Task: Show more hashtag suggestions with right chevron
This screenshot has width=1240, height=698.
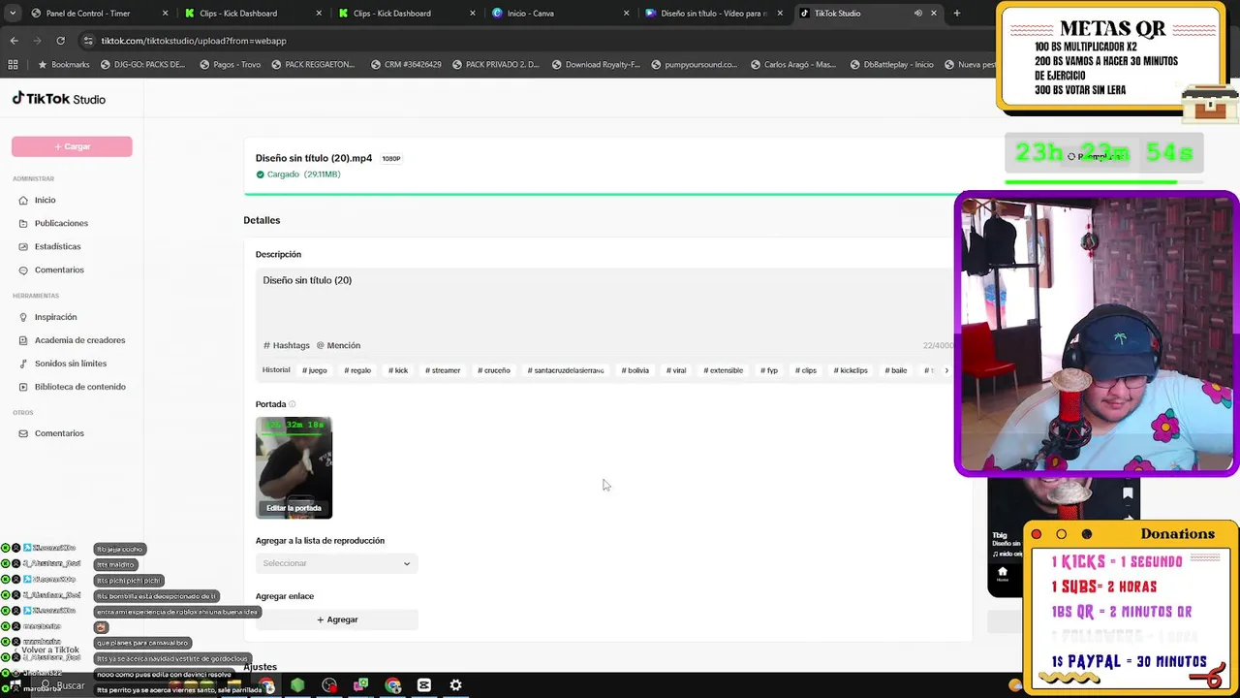Action: pyautogui.click(x=946, y=370)
